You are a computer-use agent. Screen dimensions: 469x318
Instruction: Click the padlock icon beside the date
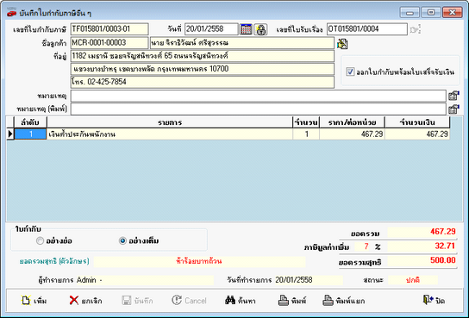click(260, 29)
